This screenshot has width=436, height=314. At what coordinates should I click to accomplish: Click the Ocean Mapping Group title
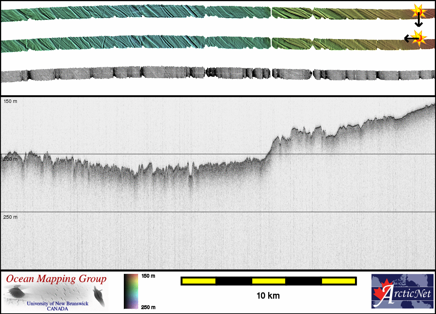tap(56, 279)
